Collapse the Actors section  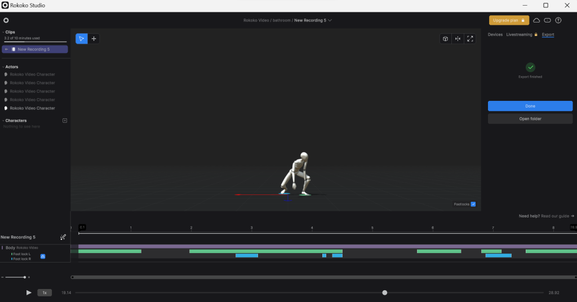click(x=3, y=67)
